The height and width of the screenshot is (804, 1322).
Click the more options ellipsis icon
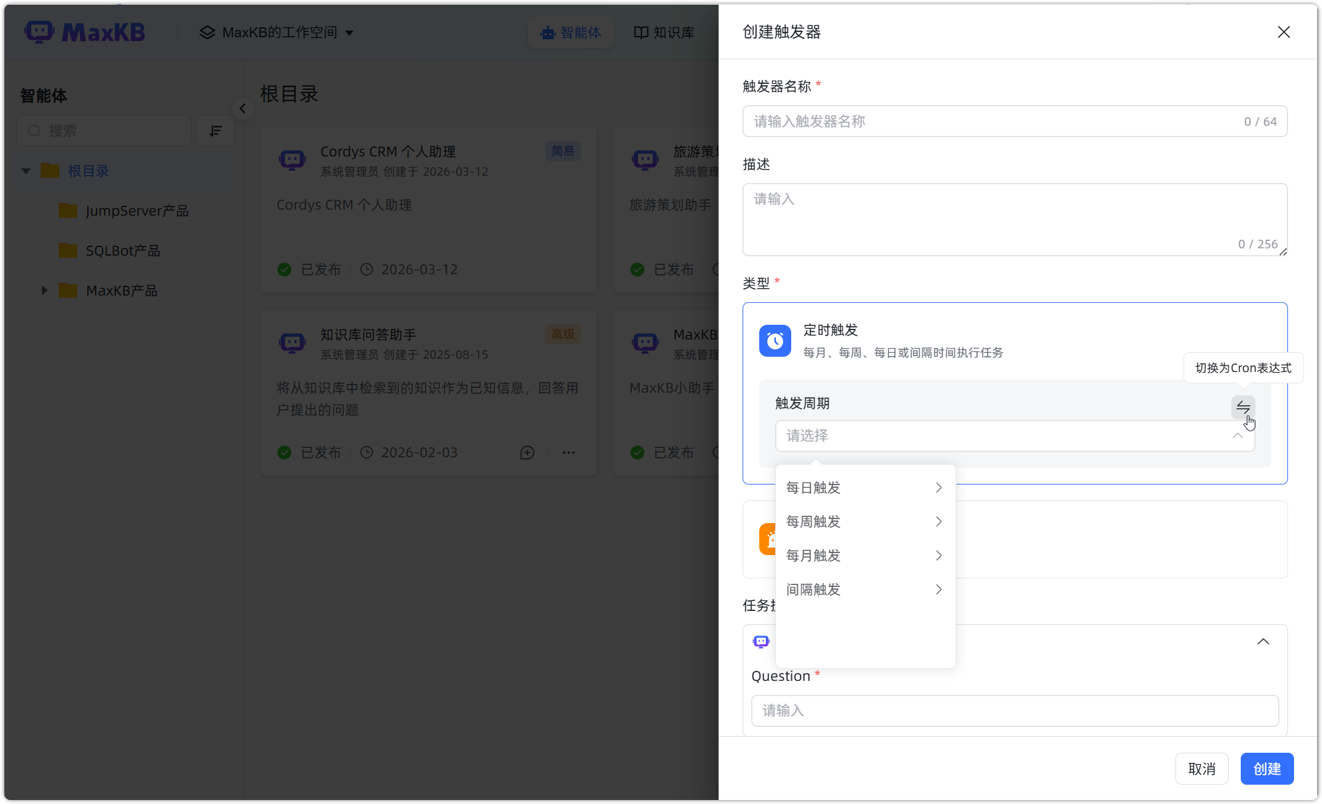[x=568, y=453]
